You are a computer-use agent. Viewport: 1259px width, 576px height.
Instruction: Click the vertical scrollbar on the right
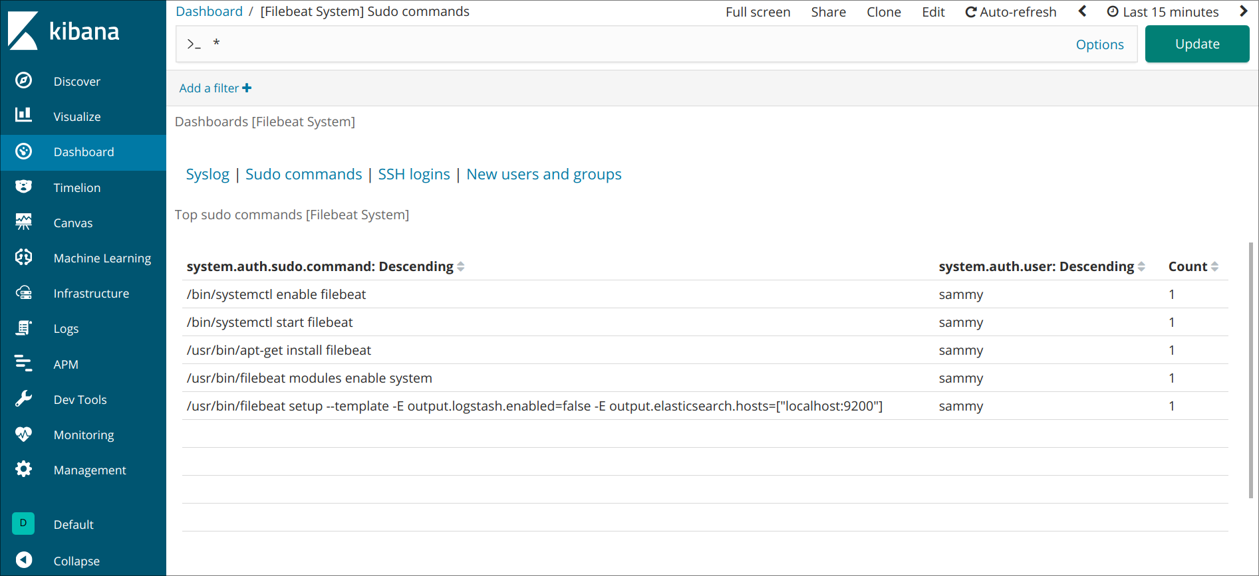coord(1251,370)
